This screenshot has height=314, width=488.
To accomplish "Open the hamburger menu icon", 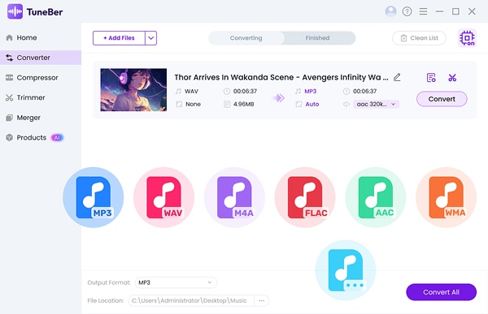I will (423, 11).
